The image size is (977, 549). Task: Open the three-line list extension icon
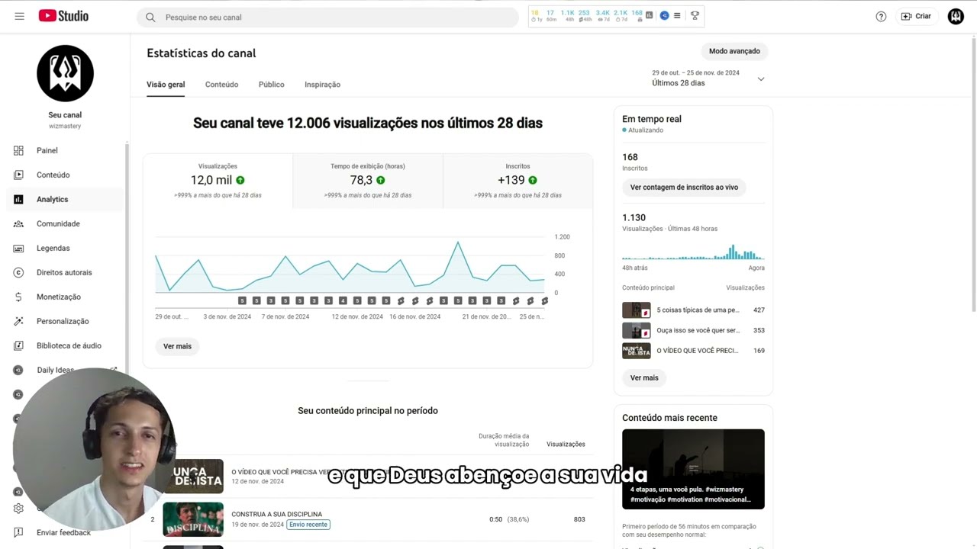coord(677,15)
